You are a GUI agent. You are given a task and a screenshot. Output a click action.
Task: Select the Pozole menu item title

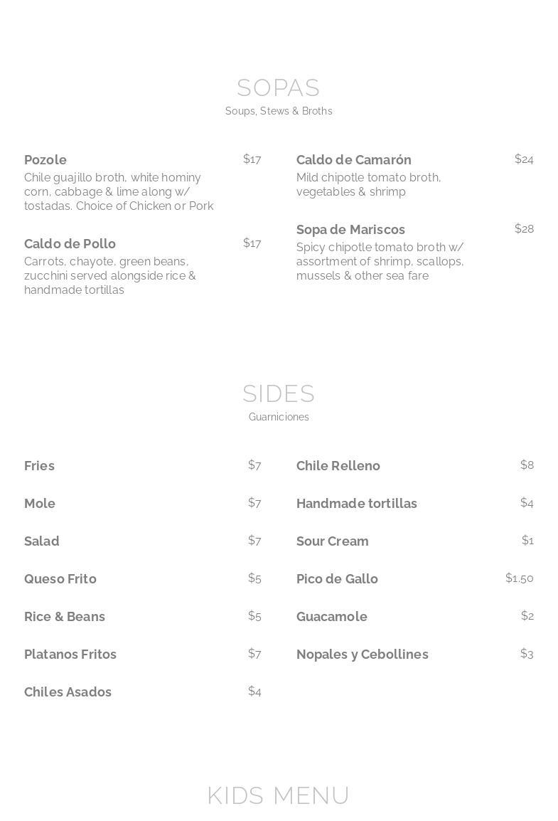click(45, 160)
